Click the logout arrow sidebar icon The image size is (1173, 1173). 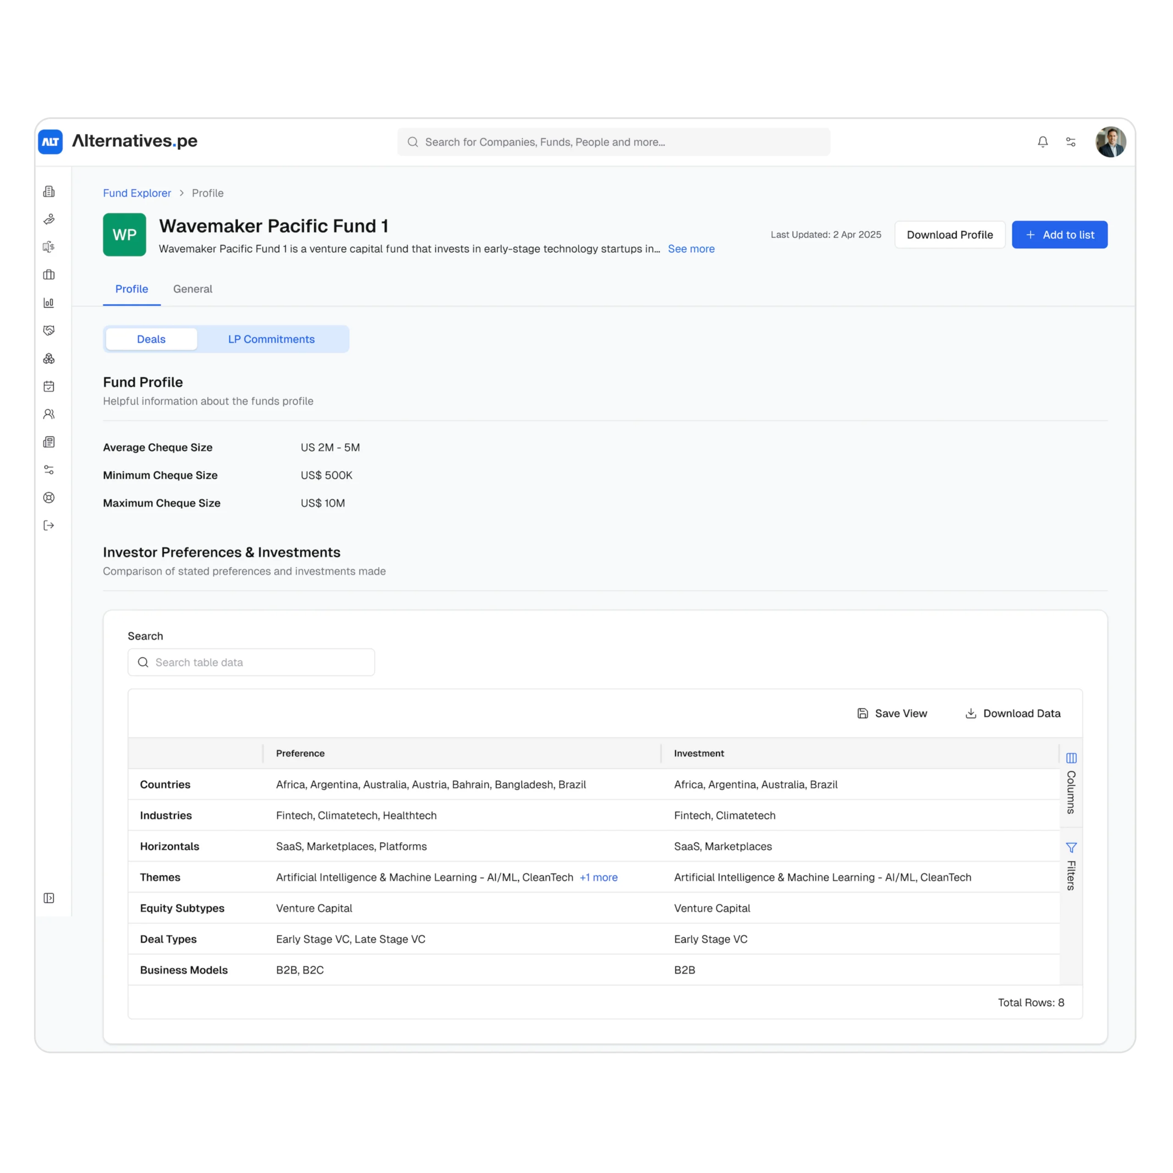pos(49,526)
